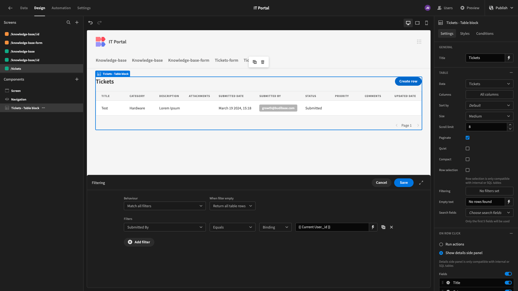Switch to the Data tab
The image size is (518, 291).
pyautogui.click(x=24, y=8)
